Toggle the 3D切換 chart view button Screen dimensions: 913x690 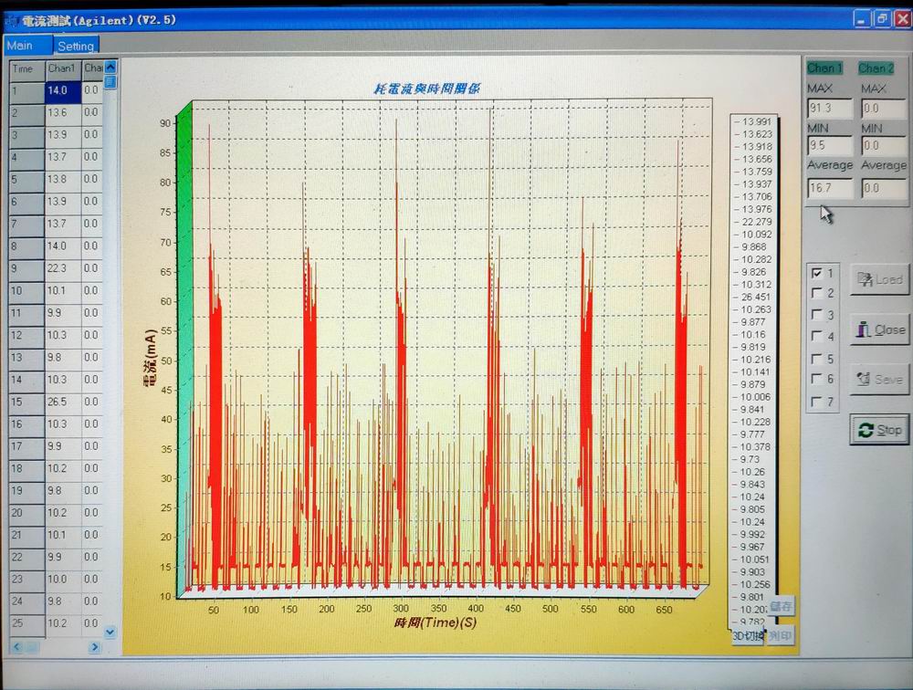pos(748,636)
